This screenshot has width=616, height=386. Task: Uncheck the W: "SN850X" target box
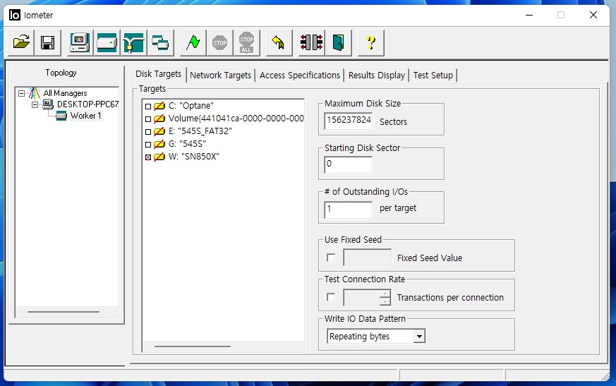(148, 157)
